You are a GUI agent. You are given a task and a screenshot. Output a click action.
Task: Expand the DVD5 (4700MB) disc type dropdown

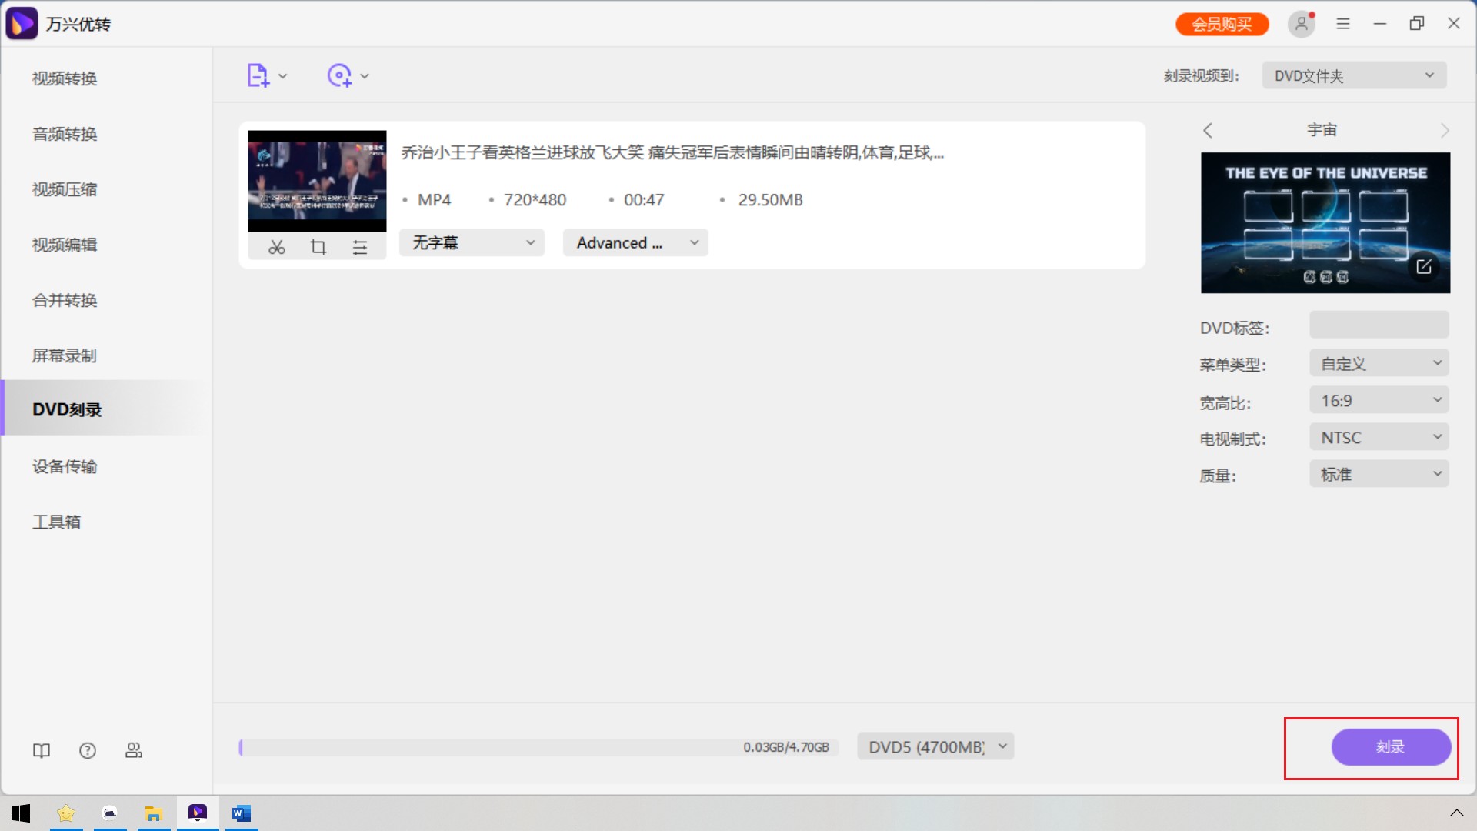pos(935,746)
